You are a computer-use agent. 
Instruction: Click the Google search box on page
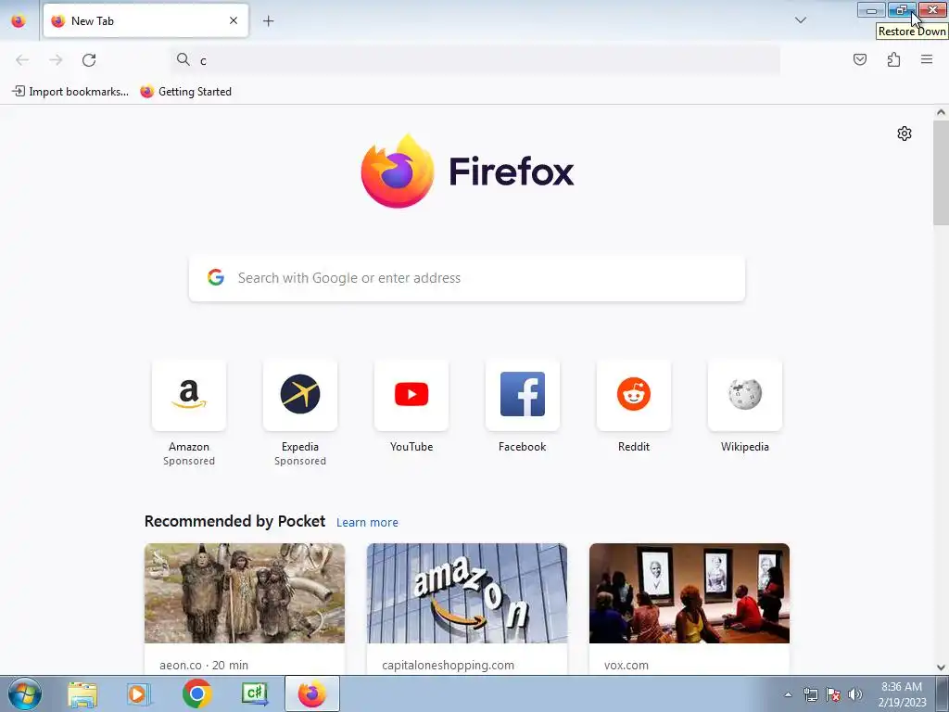467,278
